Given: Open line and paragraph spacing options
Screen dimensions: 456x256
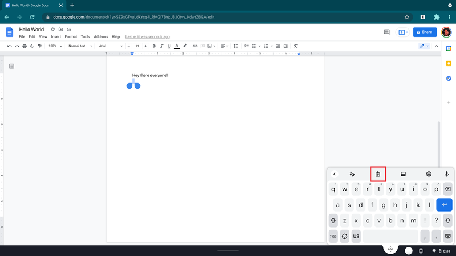Looking at the screenshot, I should tap(236, 46).
